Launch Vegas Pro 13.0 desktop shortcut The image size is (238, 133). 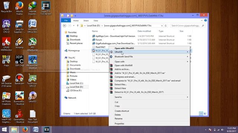point(45,8)
